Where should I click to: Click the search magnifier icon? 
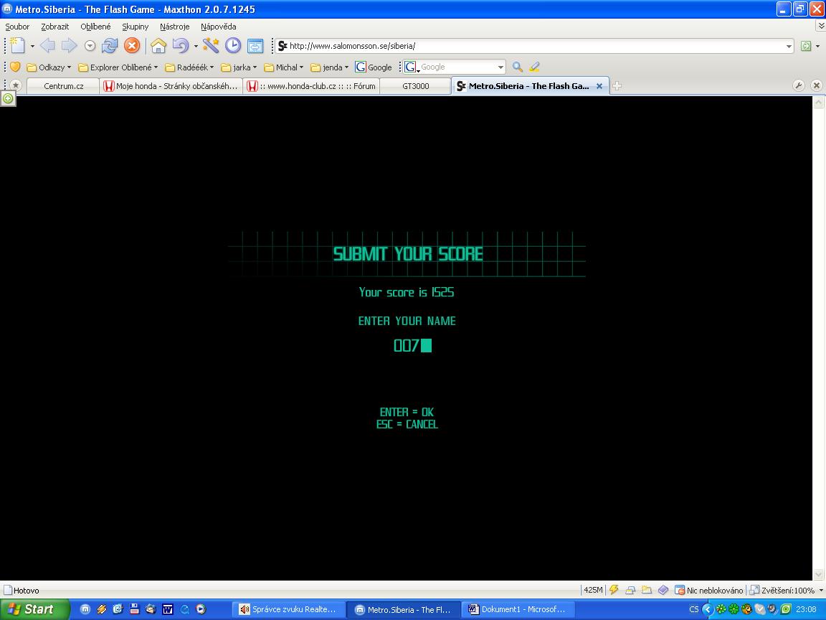click(517, 67)
